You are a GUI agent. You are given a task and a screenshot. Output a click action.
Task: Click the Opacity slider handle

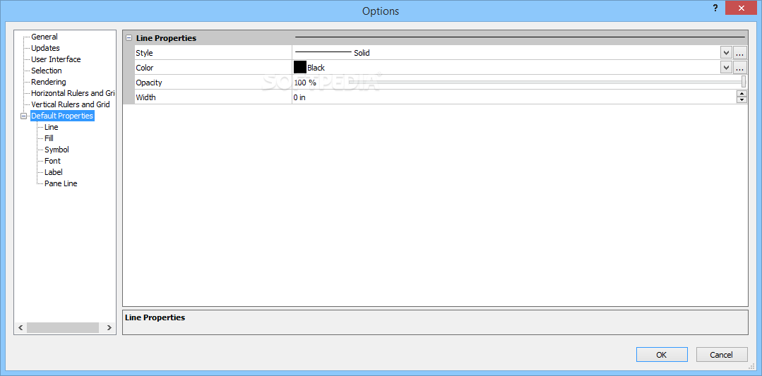tap(744, 82)
